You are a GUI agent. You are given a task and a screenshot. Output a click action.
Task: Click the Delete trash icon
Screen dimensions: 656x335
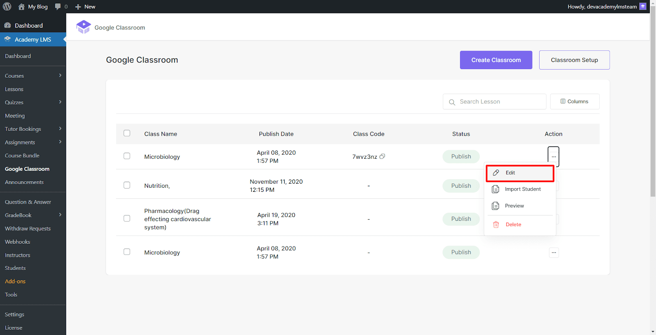(x=496, y=225)
